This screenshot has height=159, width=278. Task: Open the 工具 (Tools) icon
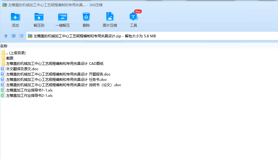(133, 16)
